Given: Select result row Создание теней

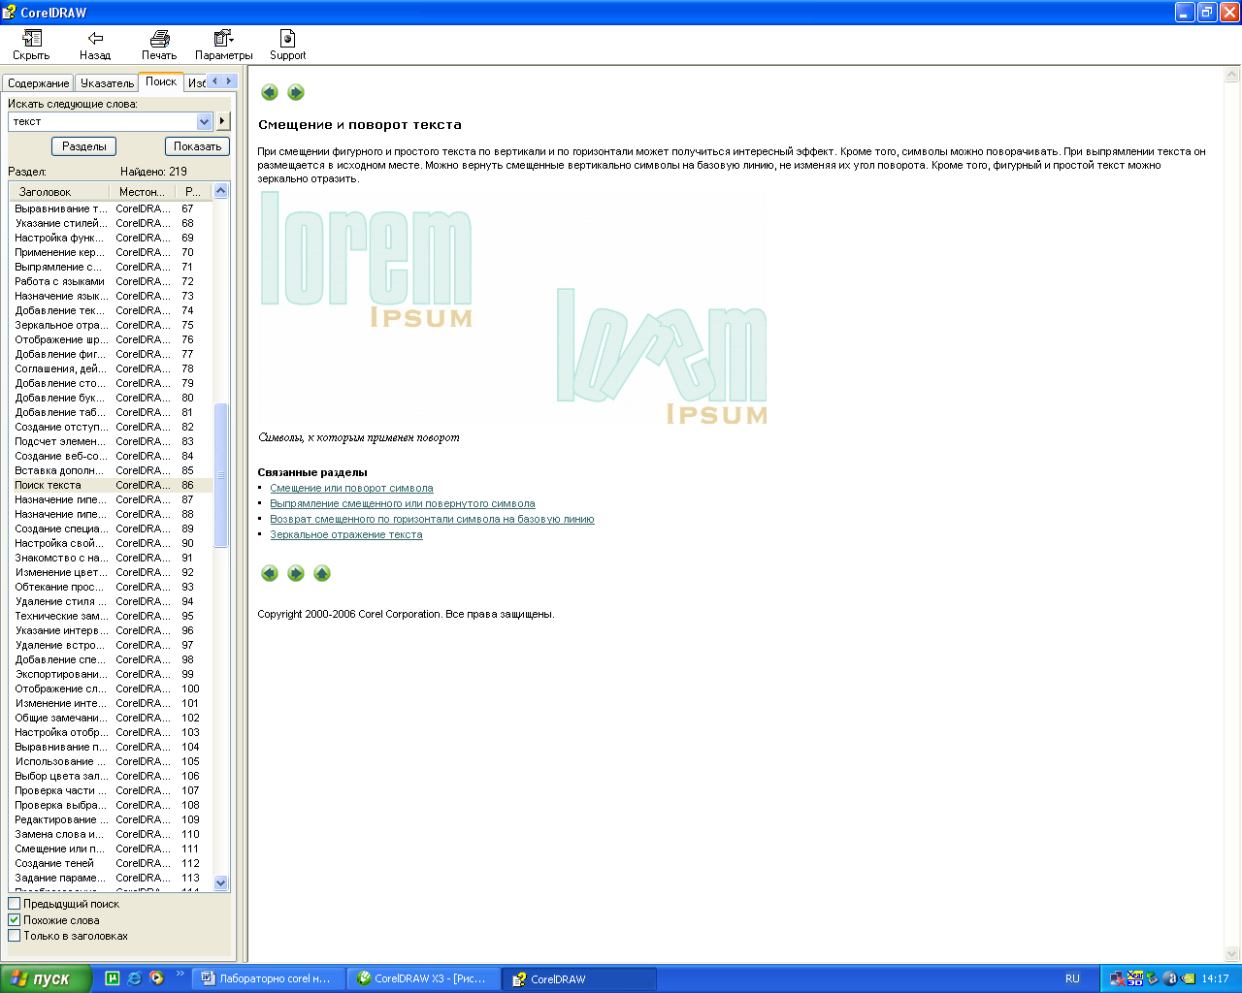Looking at the screenshot, I should tap(111, 863).
